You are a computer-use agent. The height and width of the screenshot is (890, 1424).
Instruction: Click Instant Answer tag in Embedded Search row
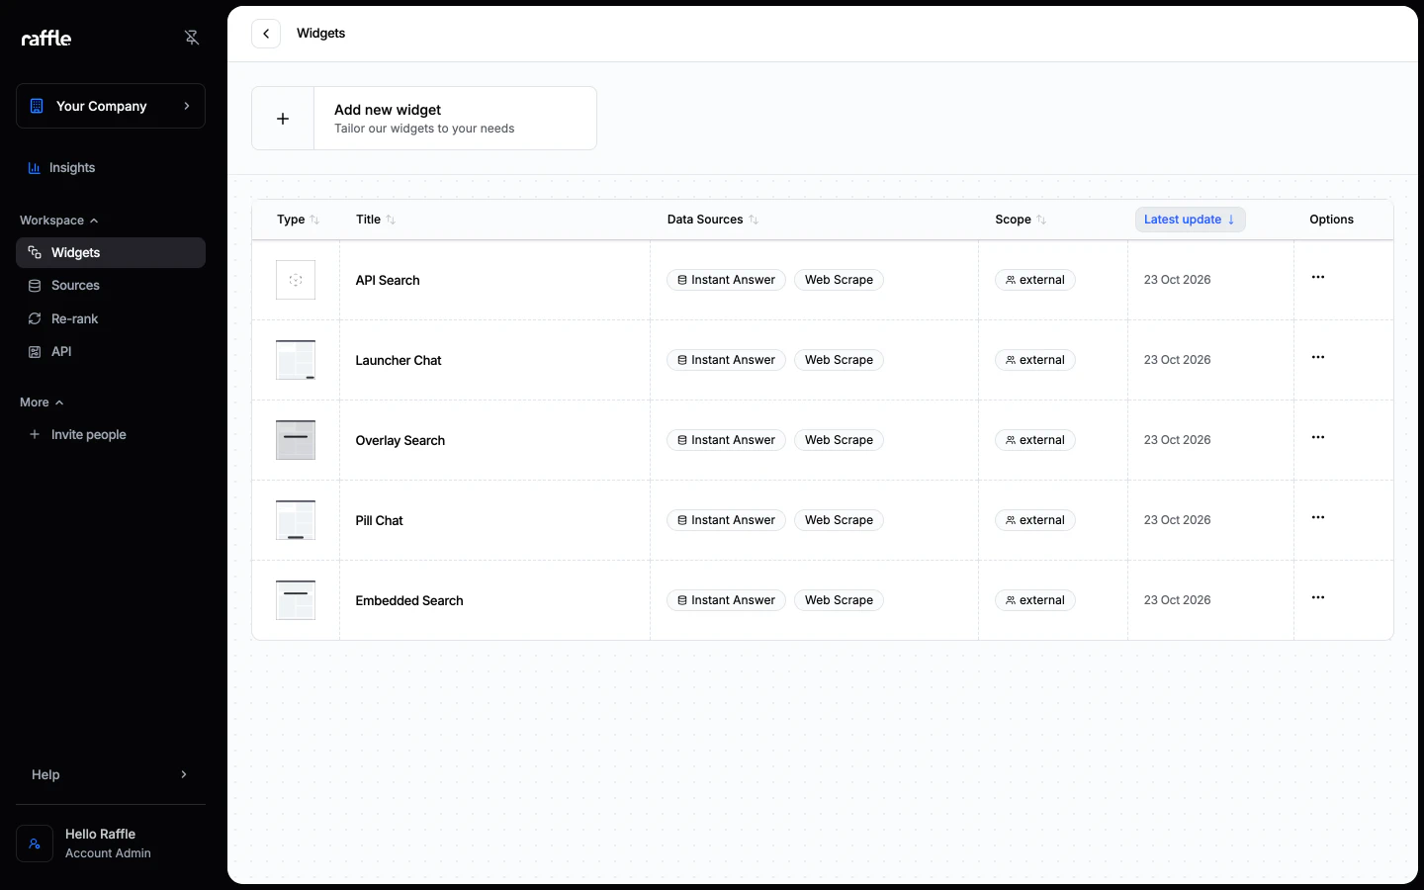727,600
